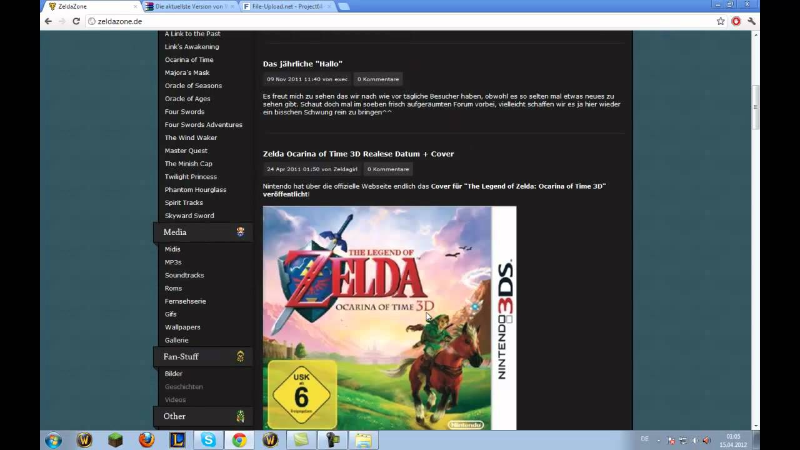The image size is (800, 450).
Task: Close the 'Die aktuellste Version' tab
Action: click(x=231, y=6)
